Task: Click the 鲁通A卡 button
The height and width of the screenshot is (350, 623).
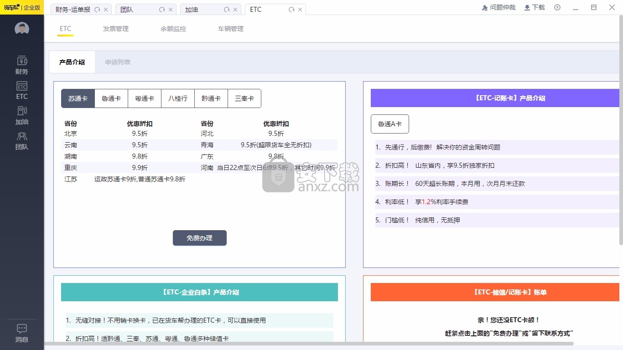Action: [390, 124]
